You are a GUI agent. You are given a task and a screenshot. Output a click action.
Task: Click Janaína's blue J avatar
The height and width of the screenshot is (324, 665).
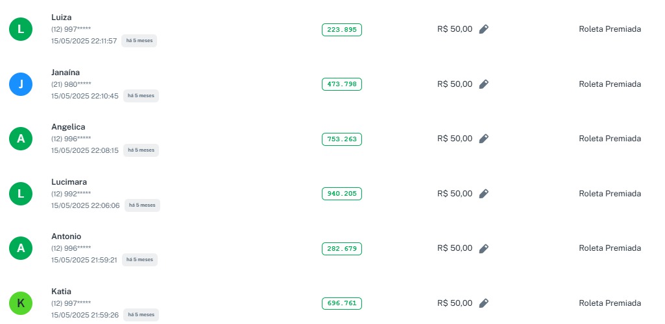point(21,84)
